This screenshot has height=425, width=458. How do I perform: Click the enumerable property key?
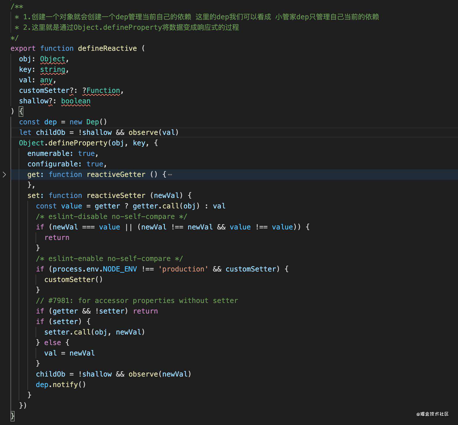pyautogui.click(x=48, y=154)
